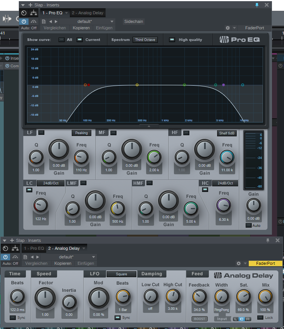Select previous preset in Analog Delay window
Viewport: 284px width, 329px height.
(x=32, y=257)
